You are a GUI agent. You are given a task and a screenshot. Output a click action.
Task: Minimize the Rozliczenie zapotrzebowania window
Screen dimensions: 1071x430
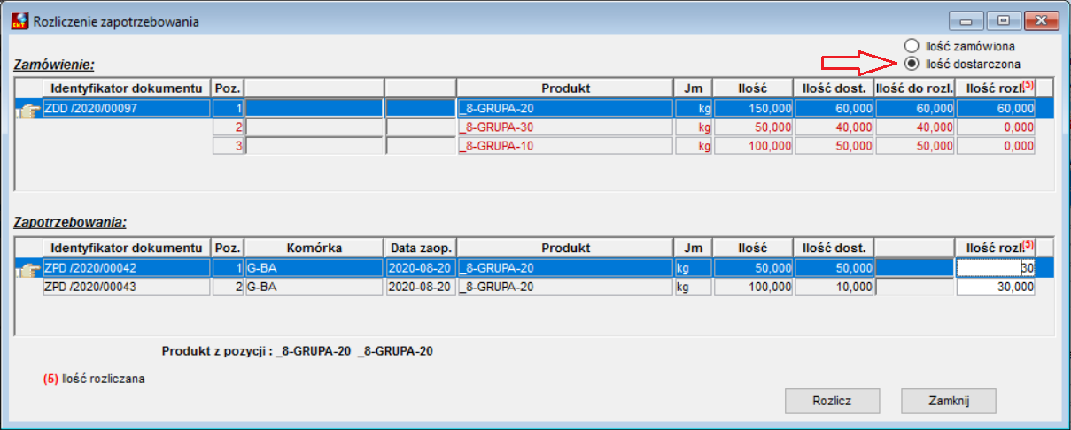pyautogui.click(x=966, y=19)
